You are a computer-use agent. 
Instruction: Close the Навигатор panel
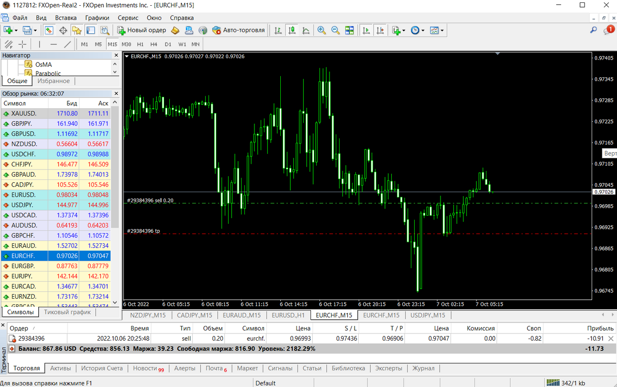[x=116, y=55]
